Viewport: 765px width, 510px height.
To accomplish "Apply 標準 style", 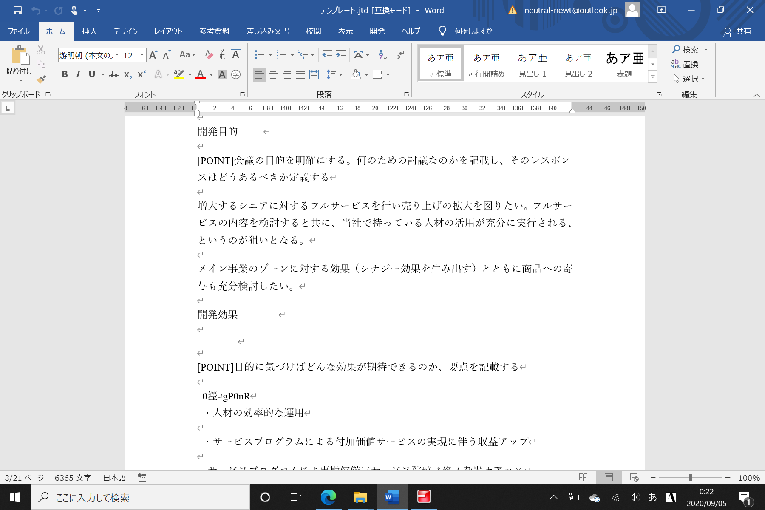I will coord(441,64).
